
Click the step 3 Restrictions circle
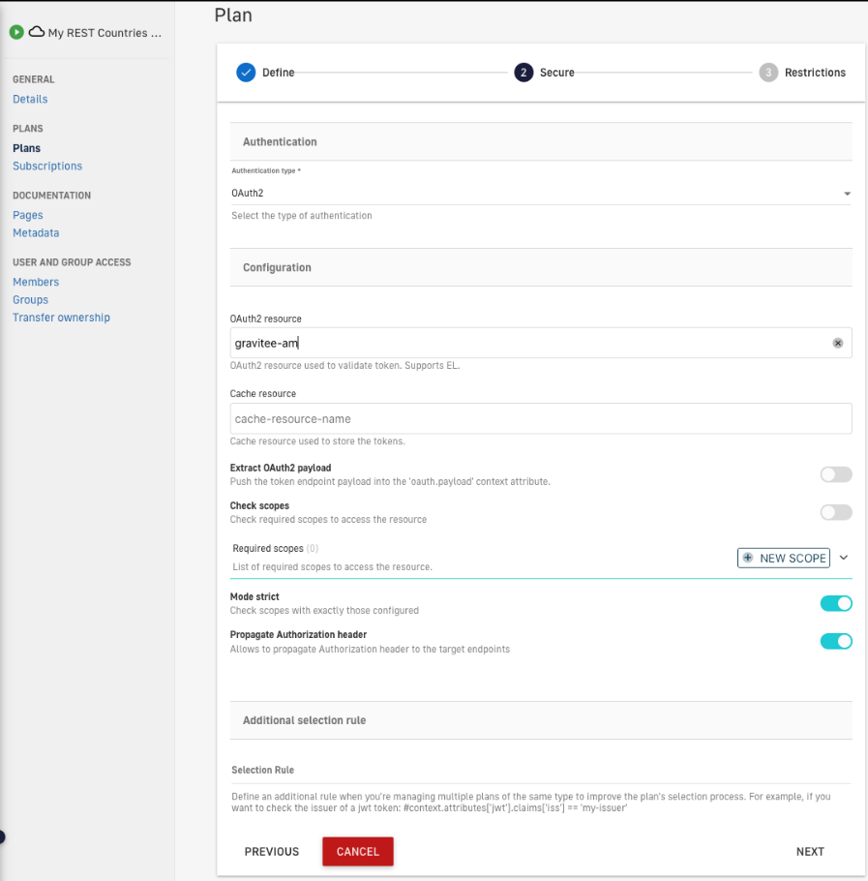click(768, 72)
